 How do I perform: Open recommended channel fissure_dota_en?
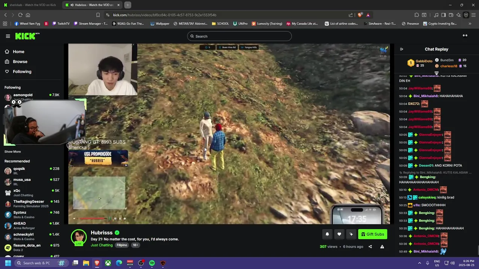(32, 247)
